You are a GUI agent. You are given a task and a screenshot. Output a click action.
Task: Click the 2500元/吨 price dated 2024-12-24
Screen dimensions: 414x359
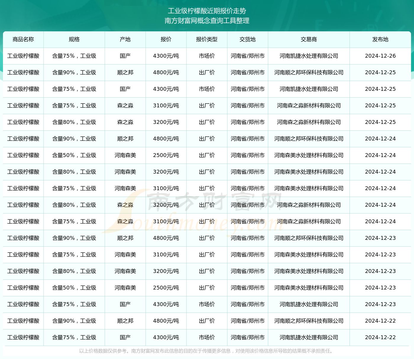tap(166, 155)
